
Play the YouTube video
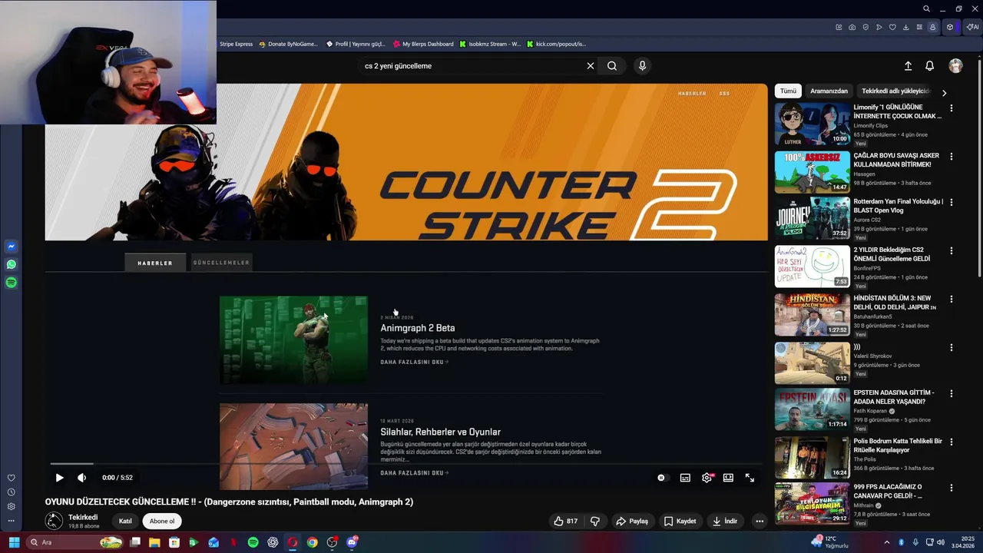coord(59,478)
